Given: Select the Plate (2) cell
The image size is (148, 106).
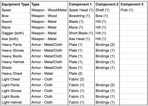Looking at the screenshot, I should pos(81,73).
